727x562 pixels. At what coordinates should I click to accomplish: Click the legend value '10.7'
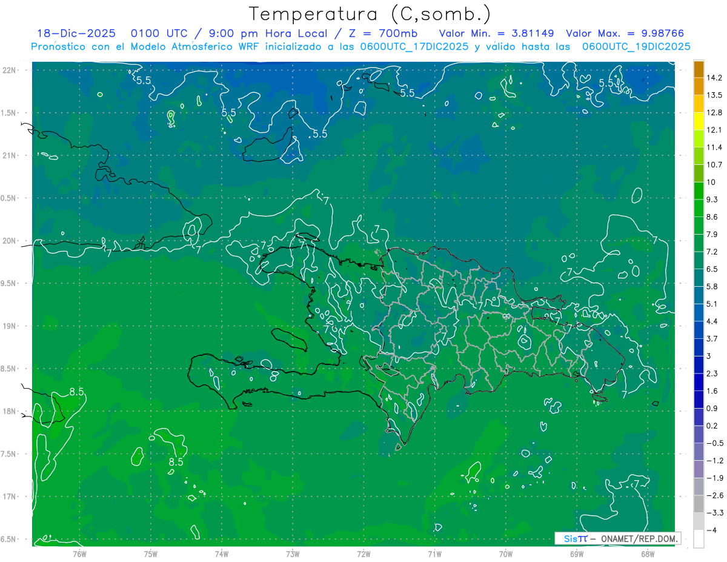pyautogui.click(x=714, y=165)
